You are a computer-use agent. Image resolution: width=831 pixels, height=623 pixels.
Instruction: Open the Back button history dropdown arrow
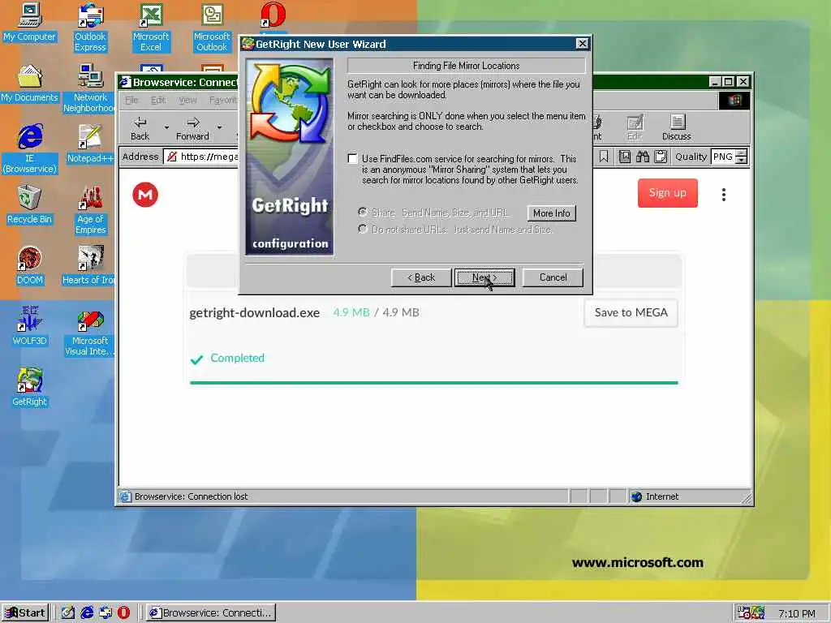(166, 127)
